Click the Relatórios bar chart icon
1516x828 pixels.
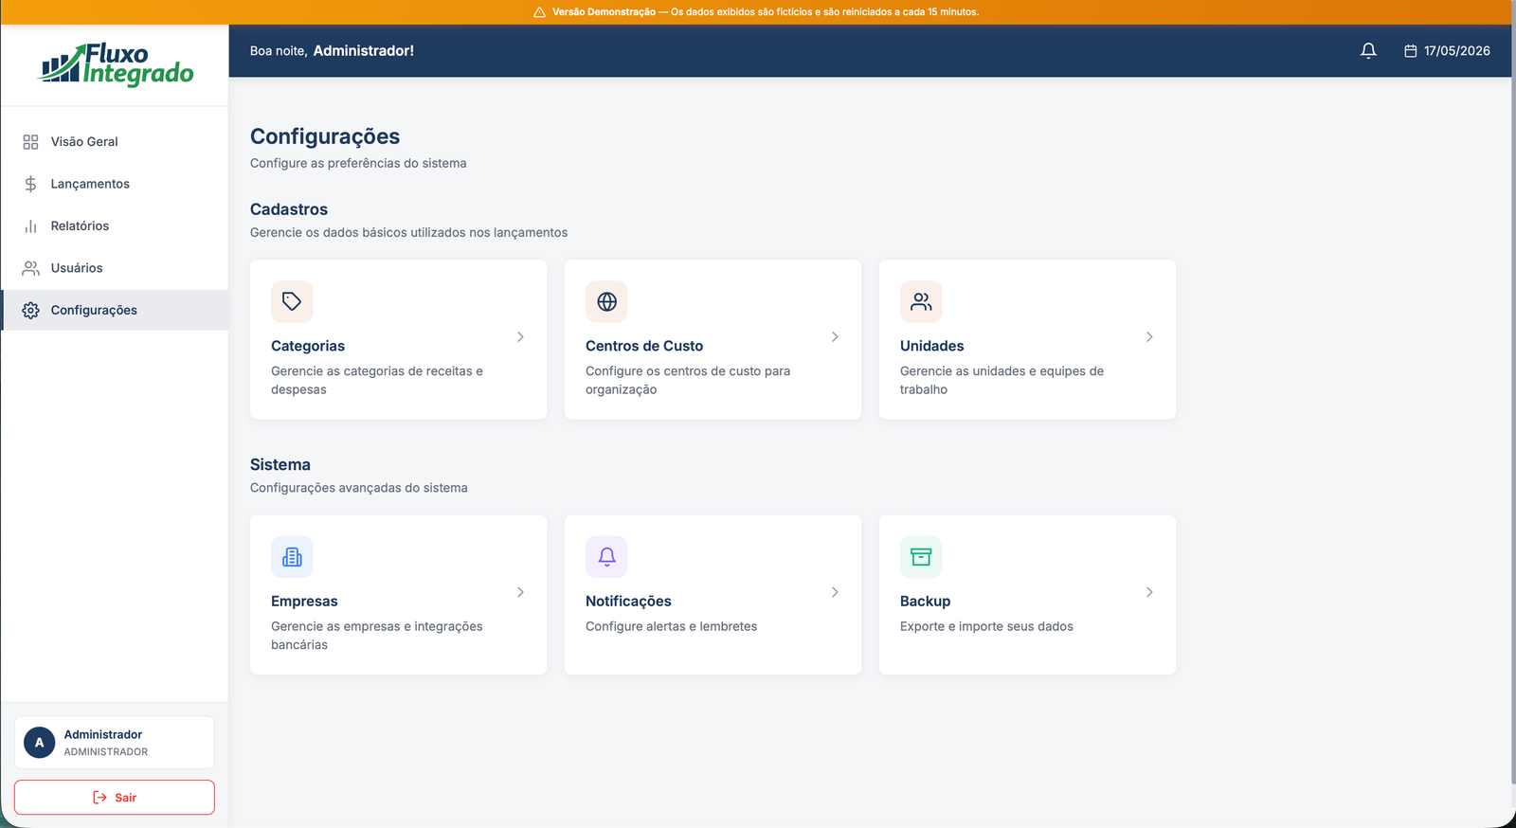pyautogui.click(x=30, y=226)
